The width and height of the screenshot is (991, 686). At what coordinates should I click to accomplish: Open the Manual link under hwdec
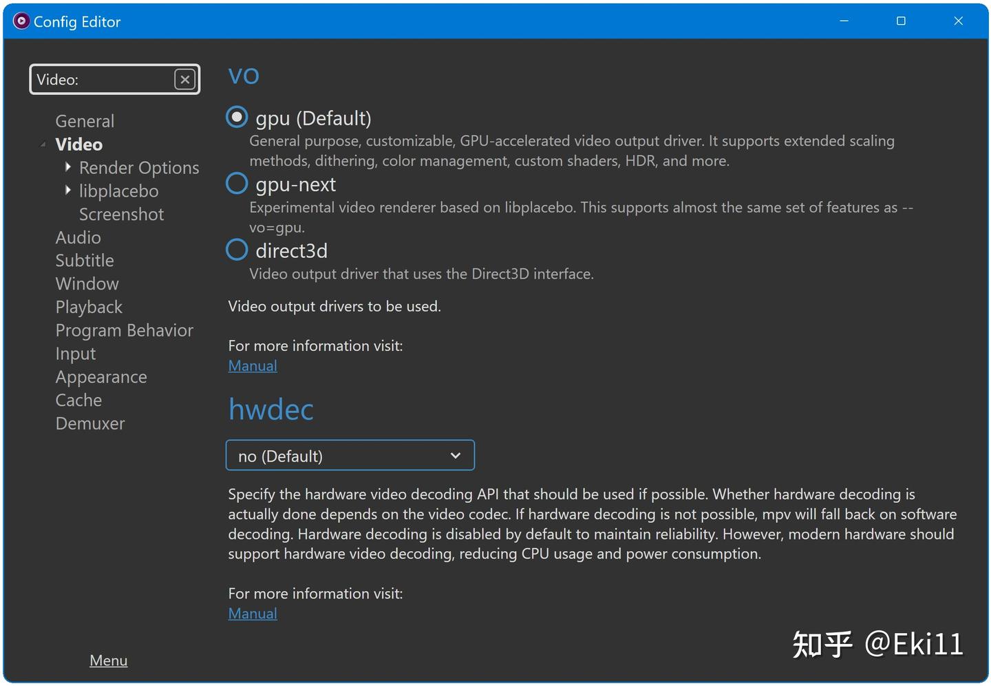pyautogui.click(x=252, y=613)
